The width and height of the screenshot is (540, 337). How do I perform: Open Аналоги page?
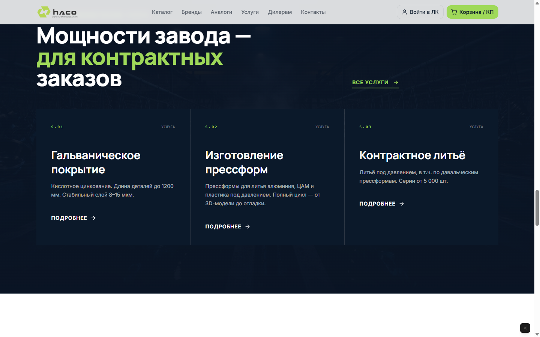221,12
